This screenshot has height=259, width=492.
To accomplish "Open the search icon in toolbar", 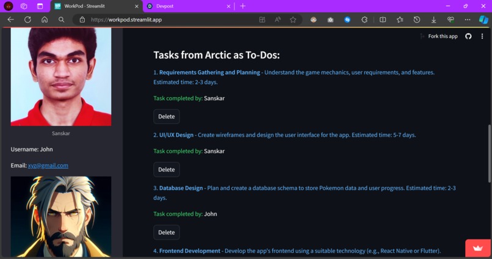I will (62, 20).
